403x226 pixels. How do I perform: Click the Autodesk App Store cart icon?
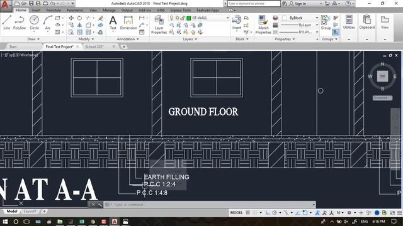327,4
